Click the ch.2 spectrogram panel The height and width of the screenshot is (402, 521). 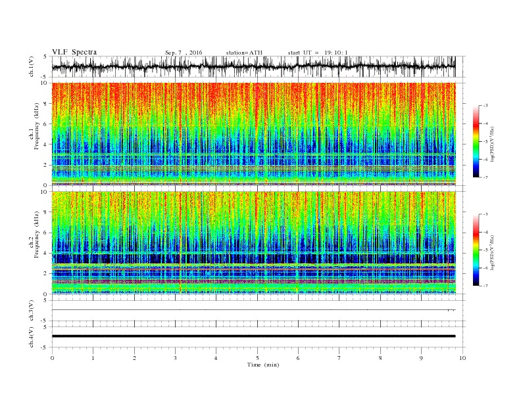pos(253,243)
